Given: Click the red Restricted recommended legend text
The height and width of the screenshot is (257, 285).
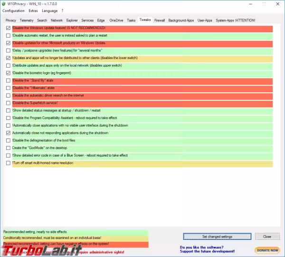Looking at the screenshot, I should (x=56, y=244).
